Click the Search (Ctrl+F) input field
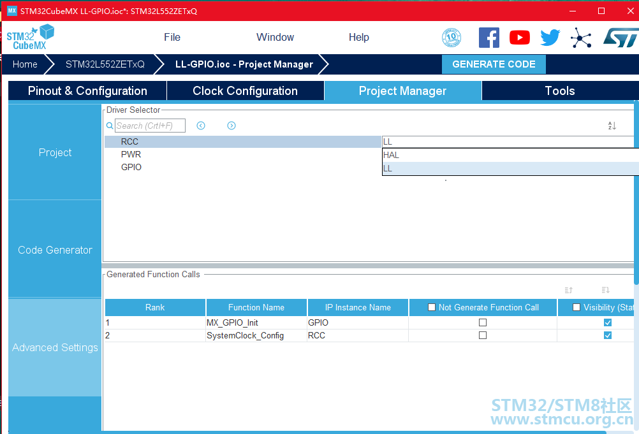Screen dimensions: 639x434 tap(150, 126)
